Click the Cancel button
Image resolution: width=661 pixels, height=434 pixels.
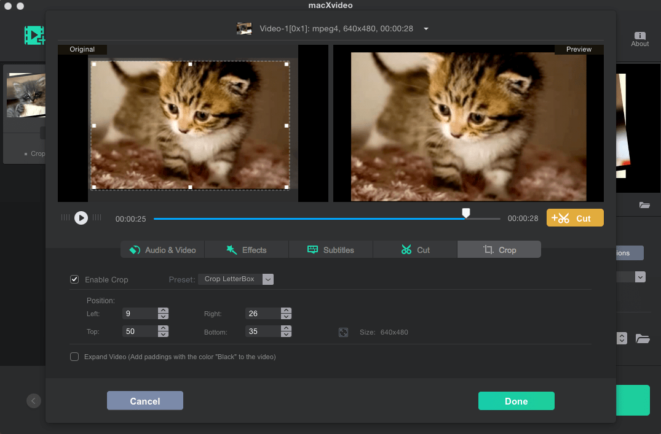[x=144, y=401]
